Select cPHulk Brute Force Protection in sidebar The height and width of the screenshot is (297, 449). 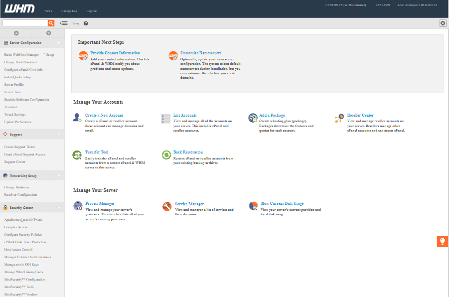click(x=25, y=242)
